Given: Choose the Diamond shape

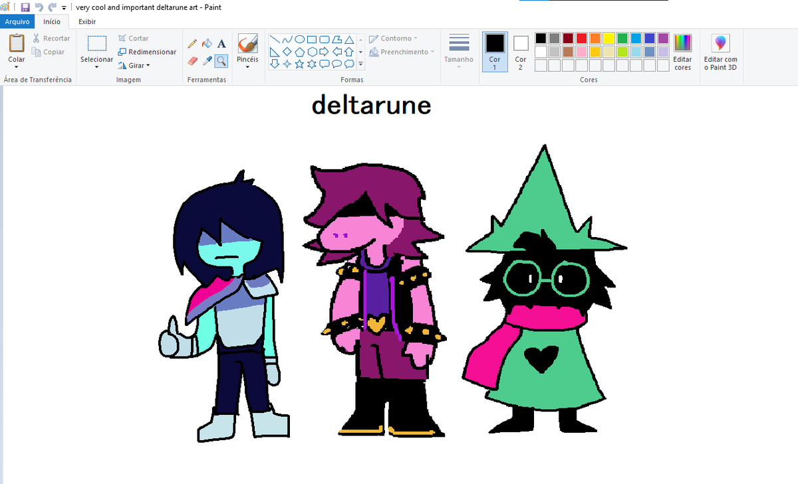Looking at the screenshot, I should 287,52.
